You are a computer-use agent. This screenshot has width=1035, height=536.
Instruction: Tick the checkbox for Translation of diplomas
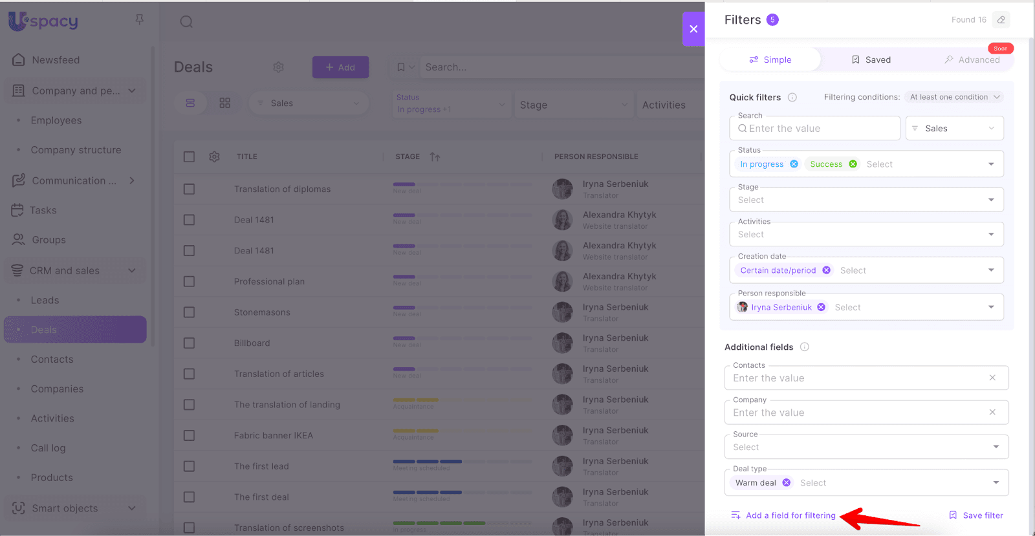[189, 189]
